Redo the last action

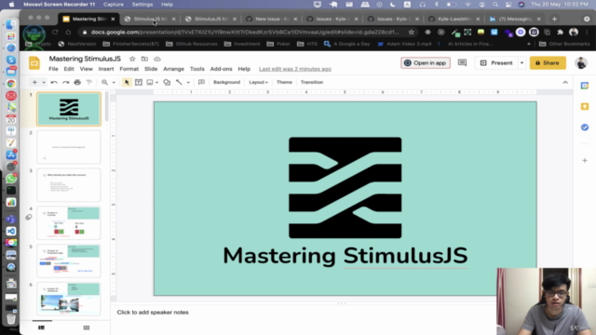[66, 82]
